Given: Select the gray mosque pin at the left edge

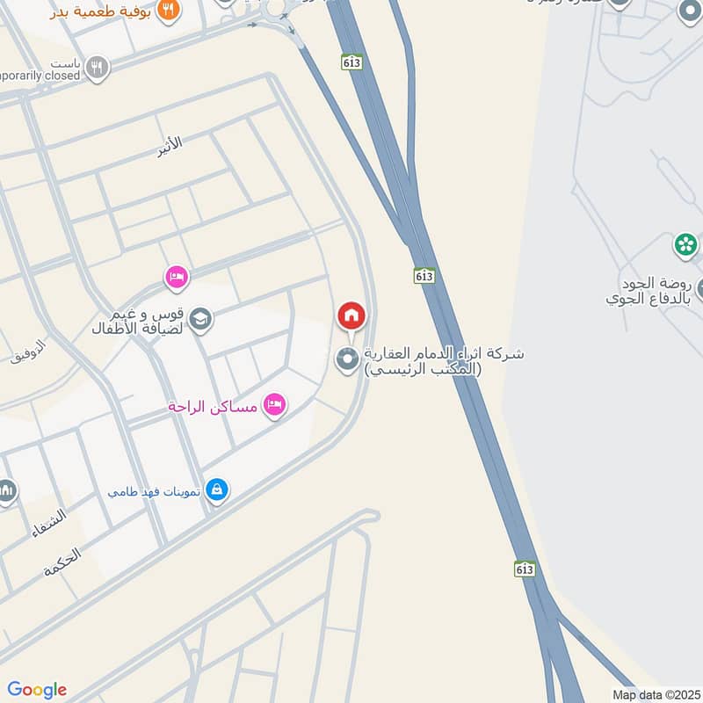Looking at the screenshot, I should (5, 492).
